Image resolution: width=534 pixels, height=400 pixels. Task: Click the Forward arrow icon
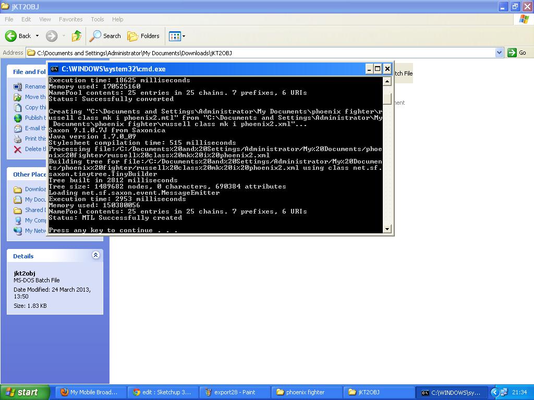tap(52, 36)
